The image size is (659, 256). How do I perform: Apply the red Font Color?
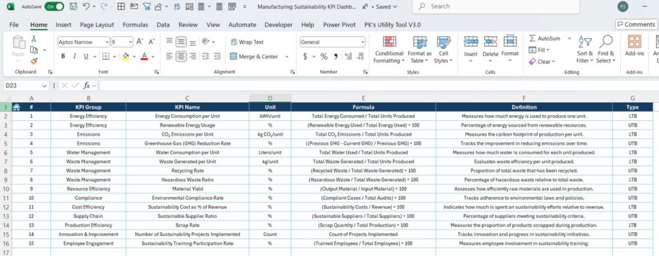[144, 57]
